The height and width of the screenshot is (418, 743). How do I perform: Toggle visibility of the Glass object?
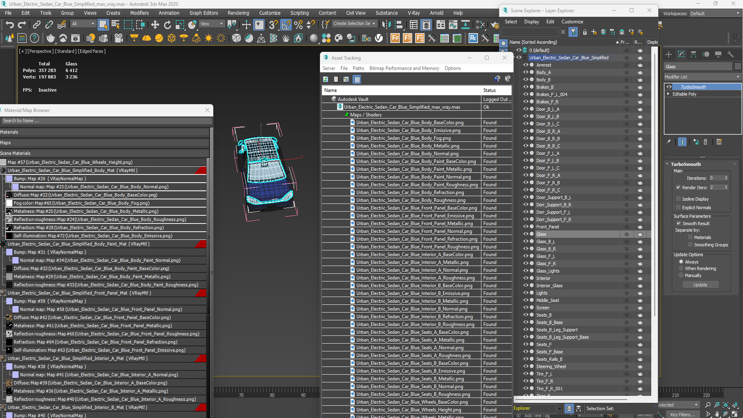coord(526,234)
